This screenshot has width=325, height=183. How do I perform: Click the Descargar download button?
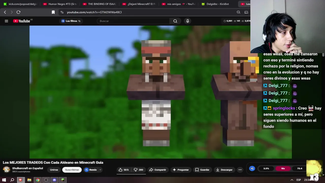tap(224, 170)
